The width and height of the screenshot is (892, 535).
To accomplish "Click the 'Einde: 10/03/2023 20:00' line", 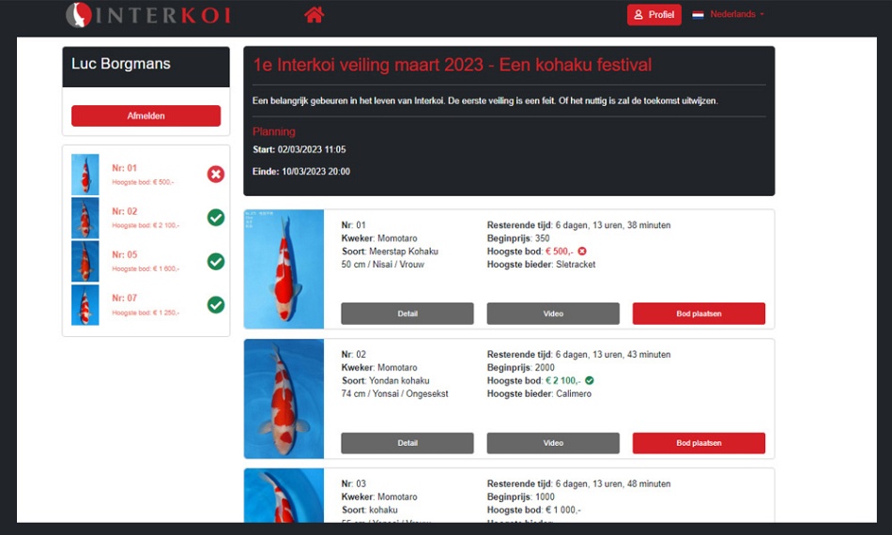I will pyautogui.click(x=301, y=171).
